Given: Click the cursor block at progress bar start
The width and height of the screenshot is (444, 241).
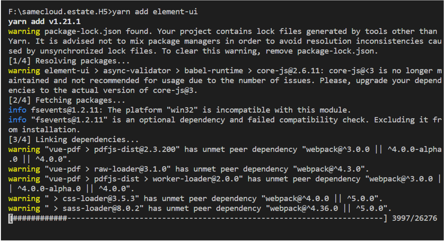Looking at the screenshot, I should point(11,218).
